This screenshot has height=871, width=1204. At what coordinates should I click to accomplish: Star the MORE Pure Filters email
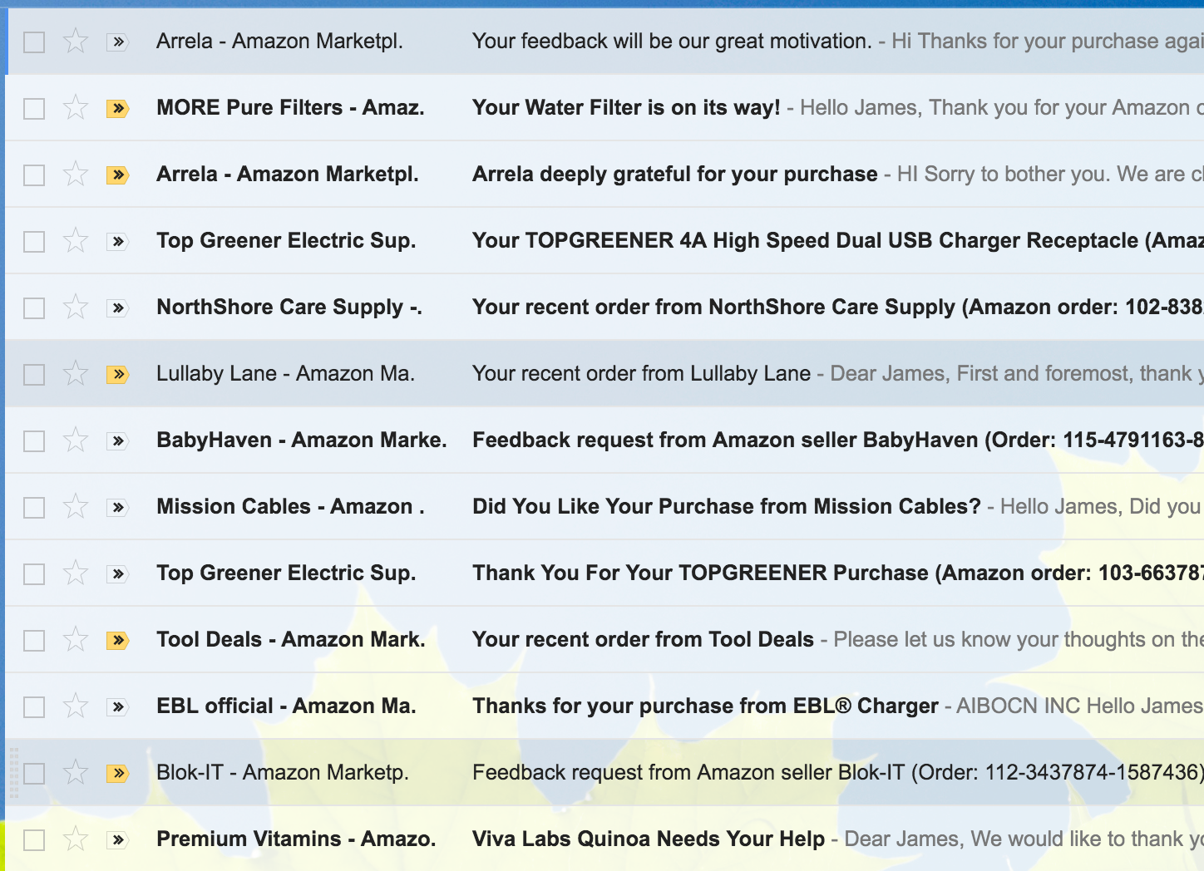(x=76, y=107)
